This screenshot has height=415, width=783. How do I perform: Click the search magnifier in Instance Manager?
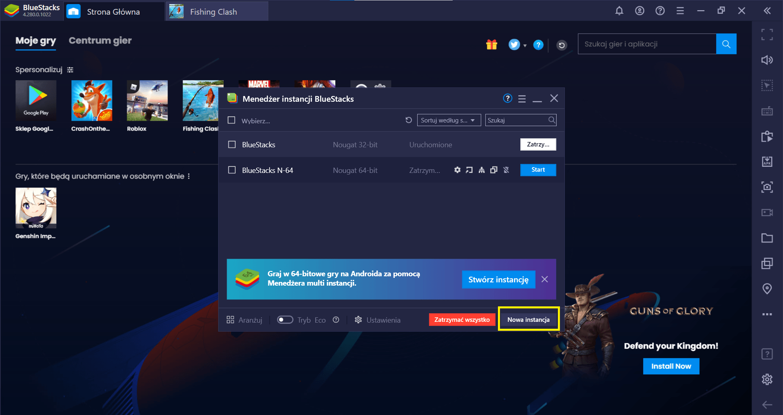point(551,120)
